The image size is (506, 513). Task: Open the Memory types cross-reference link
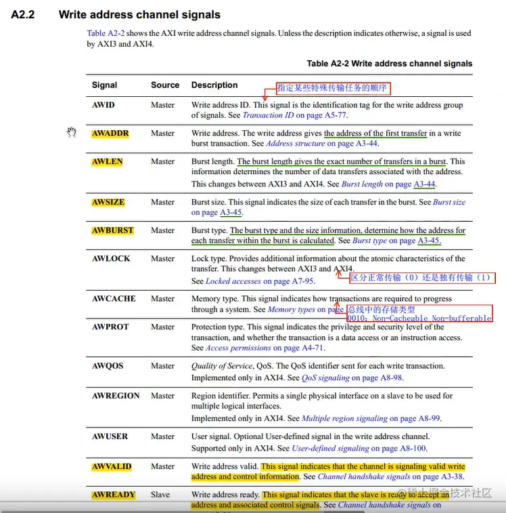pyautogui.click(x=306, y=309)
